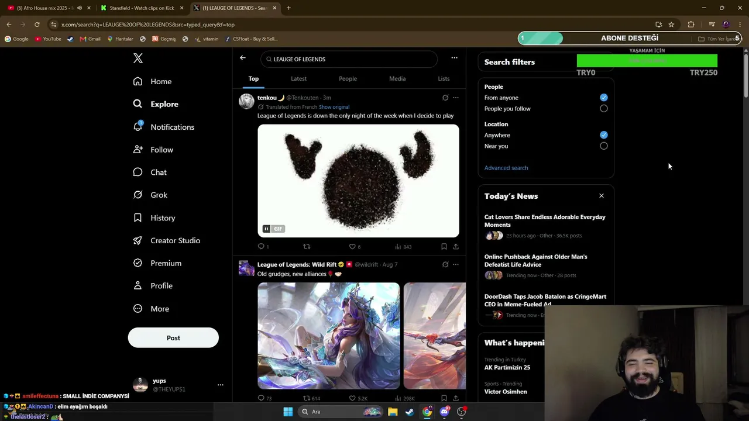Open Grok in the sidebar

(150, 195)
